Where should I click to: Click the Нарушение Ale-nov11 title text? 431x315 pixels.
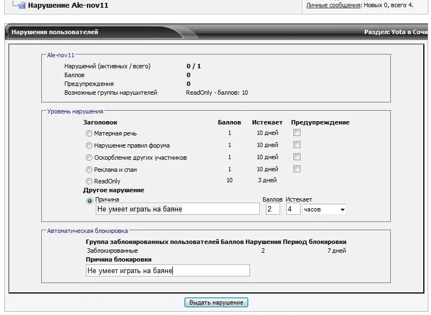pyautogui.click(x=68, y=5)
